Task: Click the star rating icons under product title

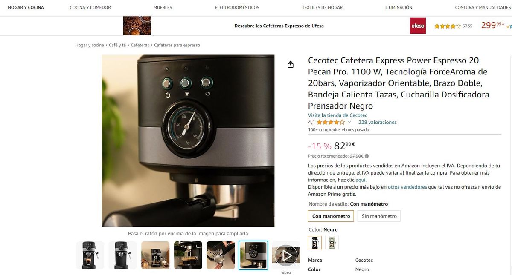Action: point(331,122)
